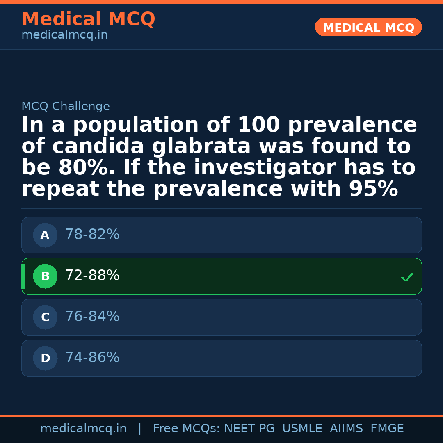Image resolution: width=443 pixels, height=443 pixels.
Task: Click the green letter B circle icon
Action: coord(45,276)
